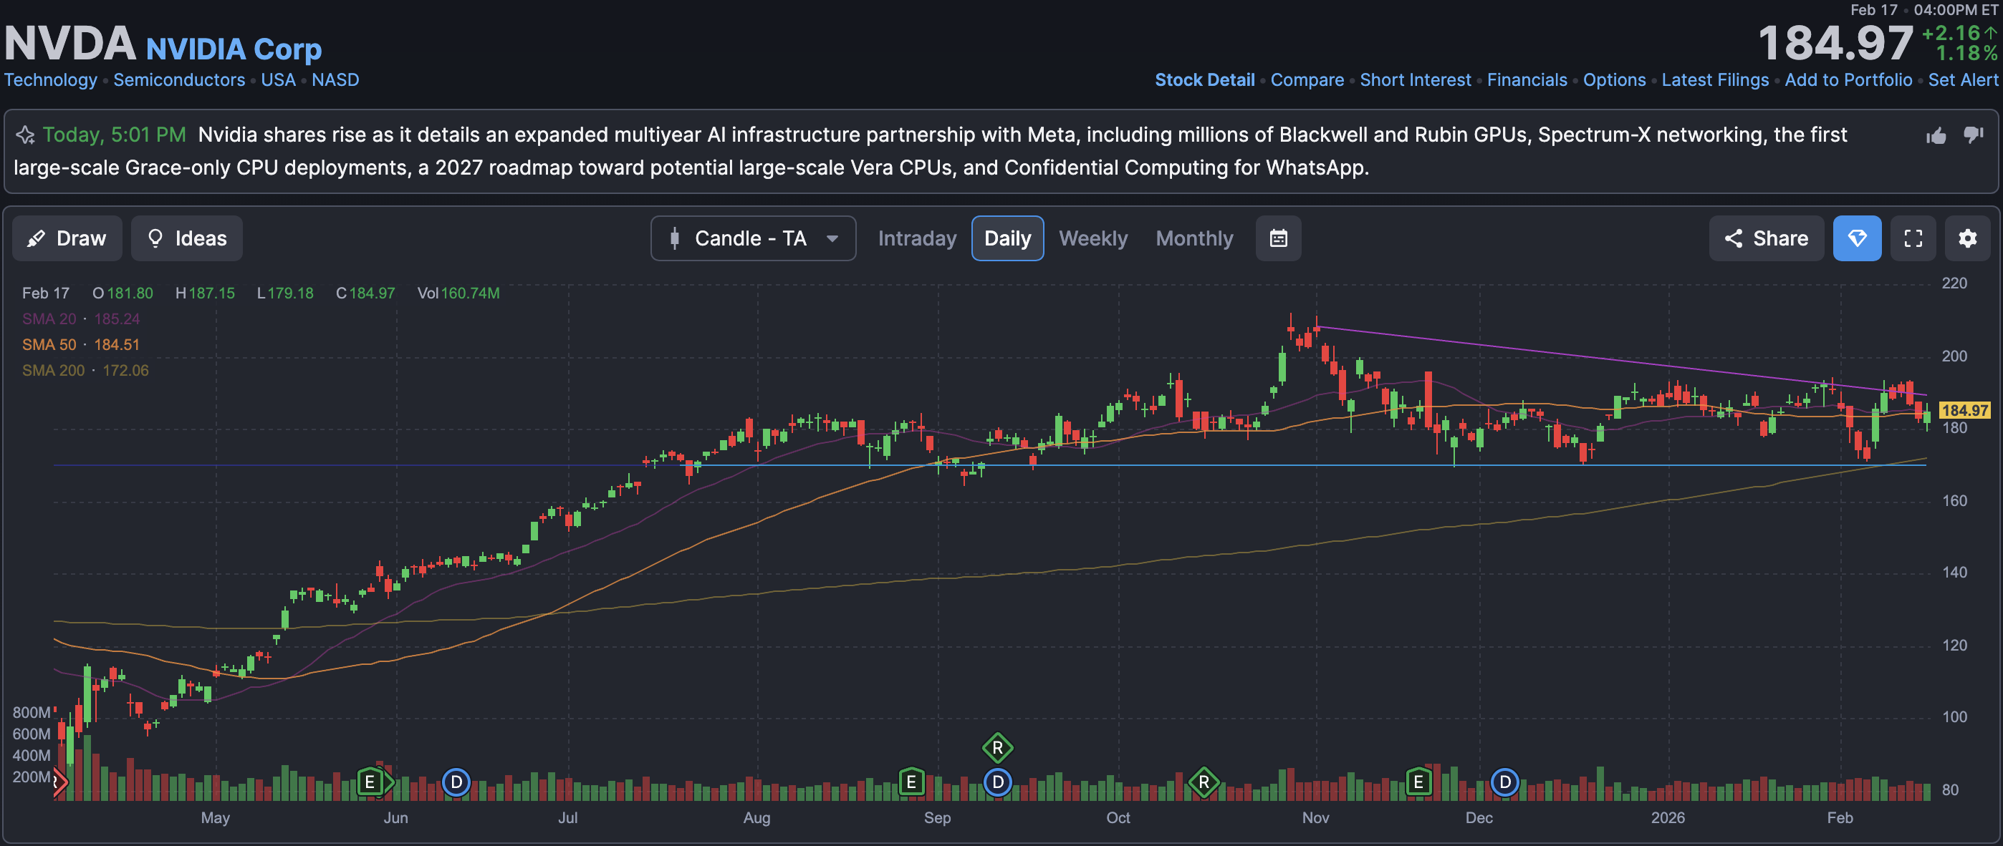The image size is (2003, 846).
Task: Click the thumbs up icon on news
Action: coord(1936,136)
